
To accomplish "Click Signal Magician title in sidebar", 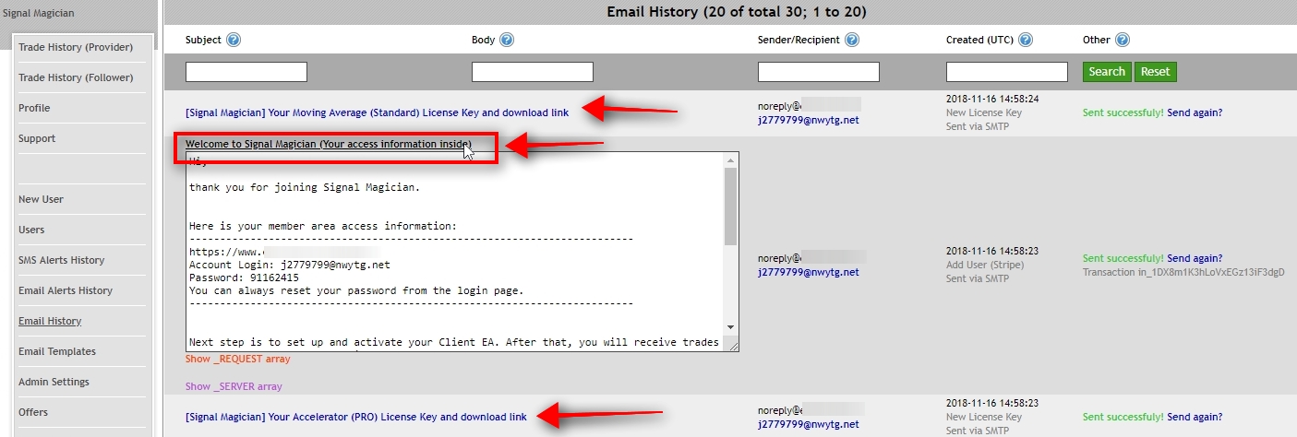I will pyautogui.click(x=38, y=13).
